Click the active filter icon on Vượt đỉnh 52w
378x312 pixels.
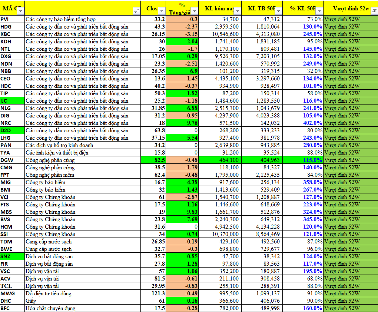pos(374,11)
